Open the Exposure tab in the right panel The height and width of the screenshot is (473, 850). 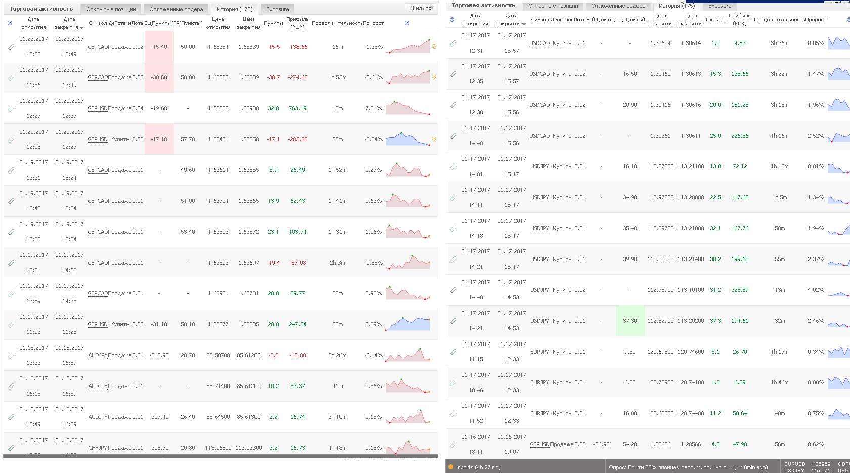point(720,6)
